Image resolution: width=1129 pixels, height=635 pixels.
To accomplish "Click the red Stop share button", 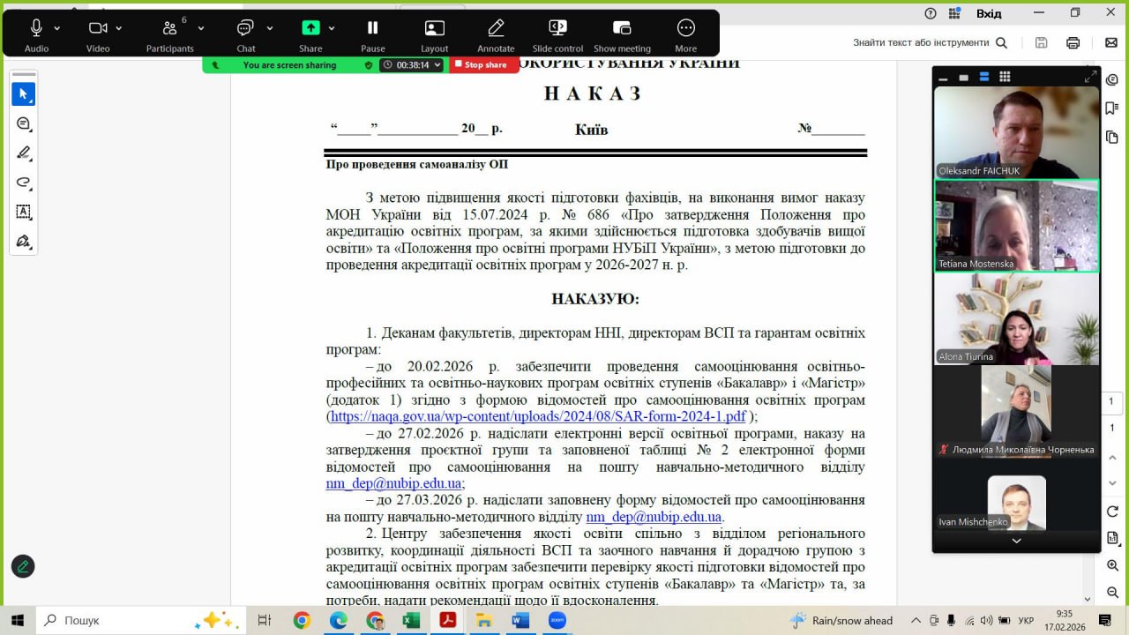I will [481, 65].
